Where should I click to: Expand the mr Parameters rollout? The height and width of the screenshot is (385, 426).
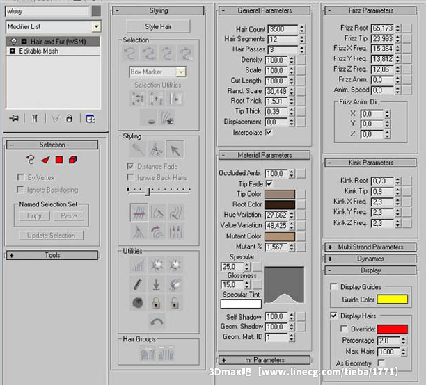tap(265, 360)
